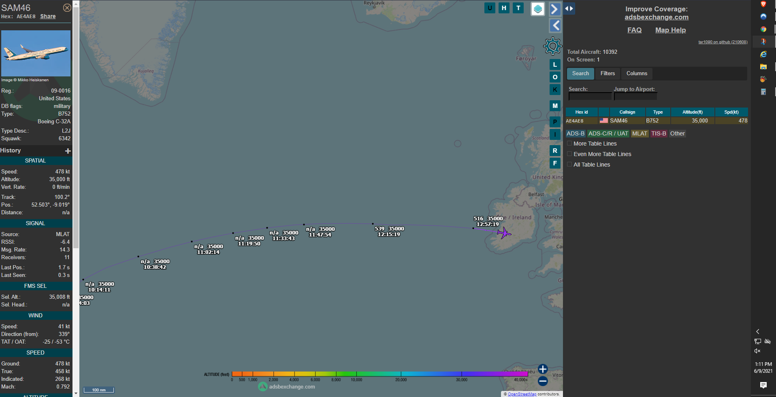
Task: Open the tar1090 on github link
Action: (723, 42)
